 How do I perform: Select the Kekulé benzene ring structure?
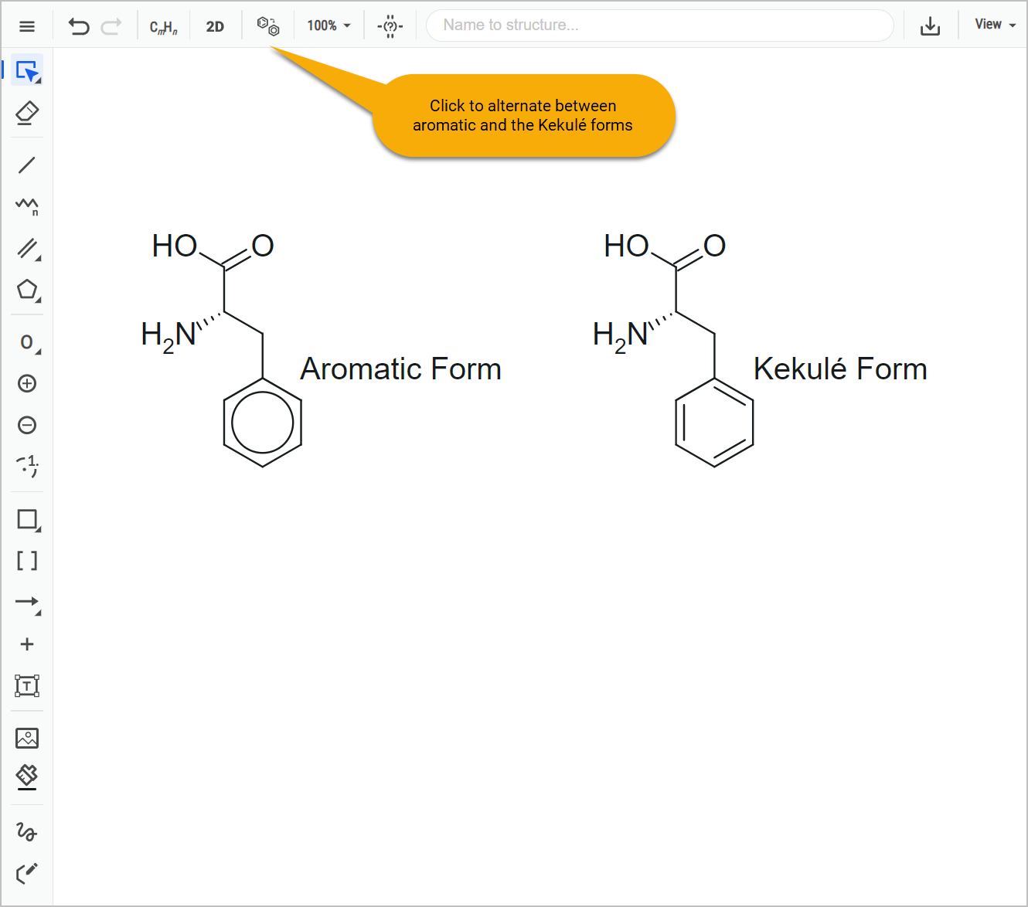click(x=714, y=423)
